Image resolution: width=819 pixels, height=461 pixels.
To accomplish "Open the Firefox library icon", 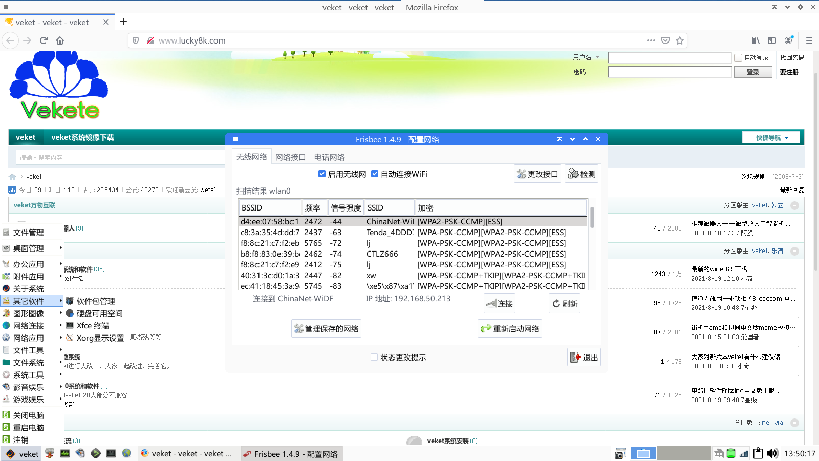I will click(756, 40).
